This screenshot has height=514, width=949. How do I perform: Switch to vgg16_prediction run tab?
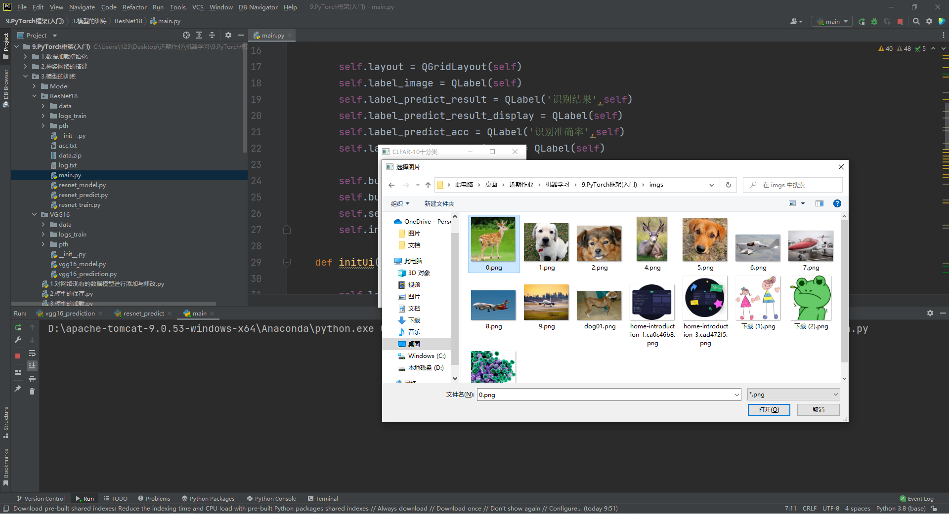[70, 313]
